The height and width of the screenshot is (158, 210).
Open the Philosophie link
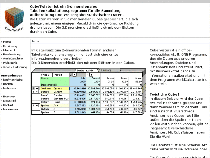point(10,63)
